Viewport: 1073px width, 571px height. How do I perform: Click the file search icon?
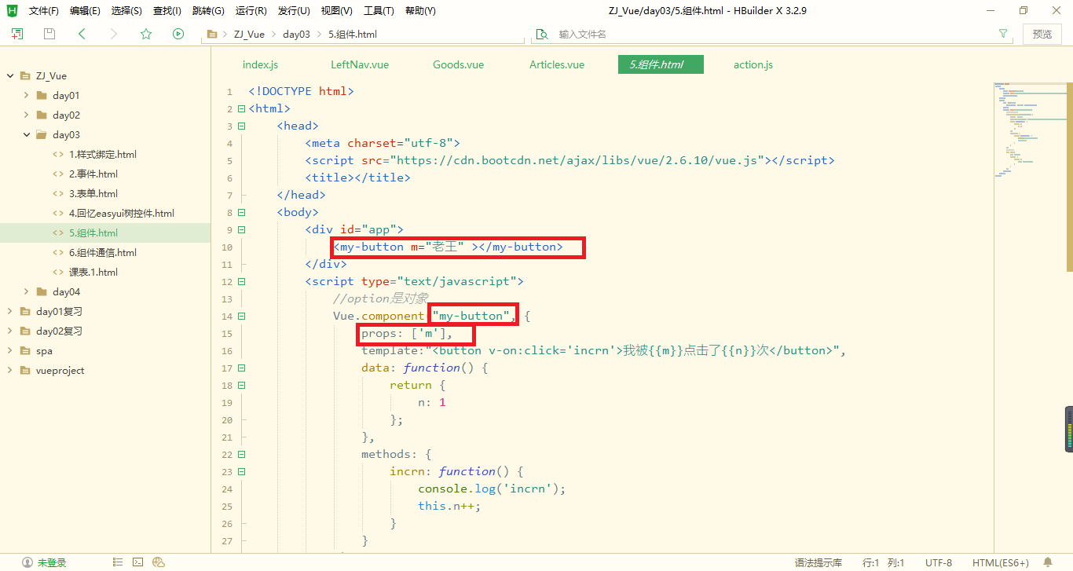click(541, 34)
